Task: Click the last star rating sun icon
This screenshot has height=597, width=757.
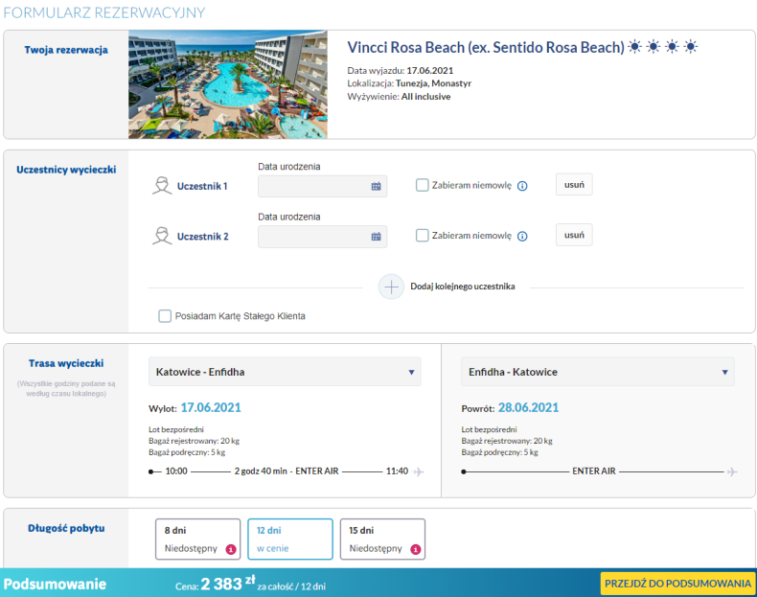Action: point(691,47)
